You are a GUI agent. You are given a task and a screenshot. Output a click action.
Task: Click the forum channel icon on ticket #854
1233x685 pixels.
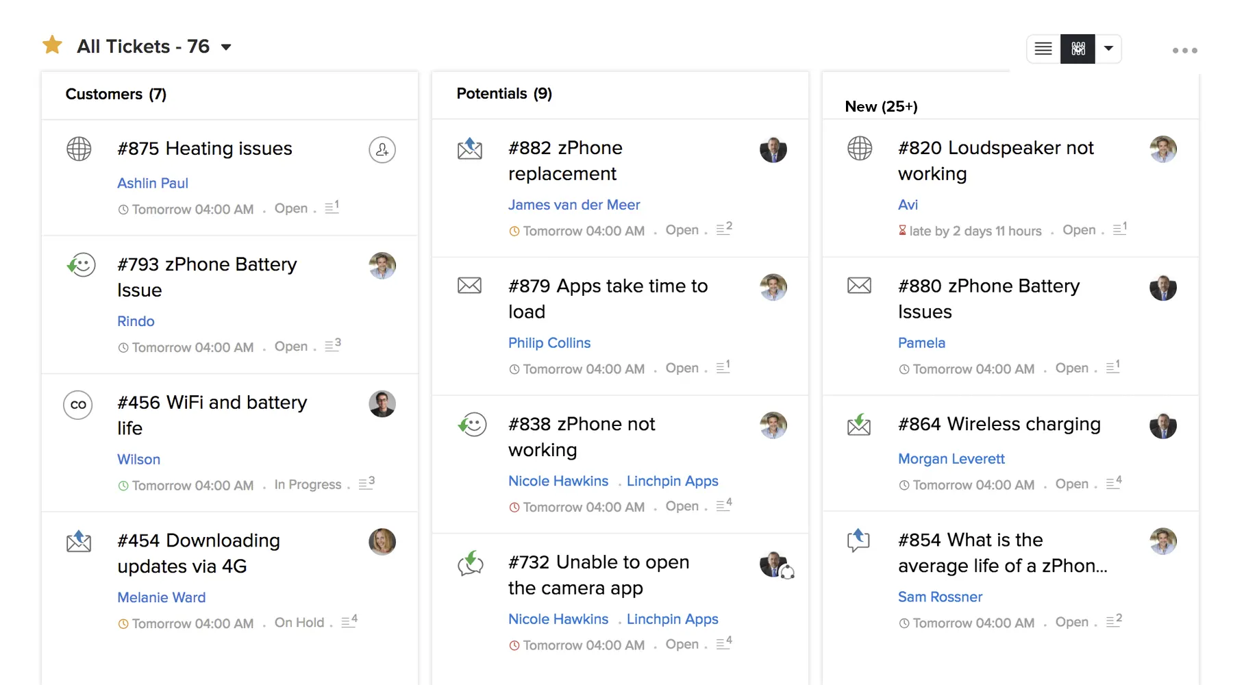[858, 540]
